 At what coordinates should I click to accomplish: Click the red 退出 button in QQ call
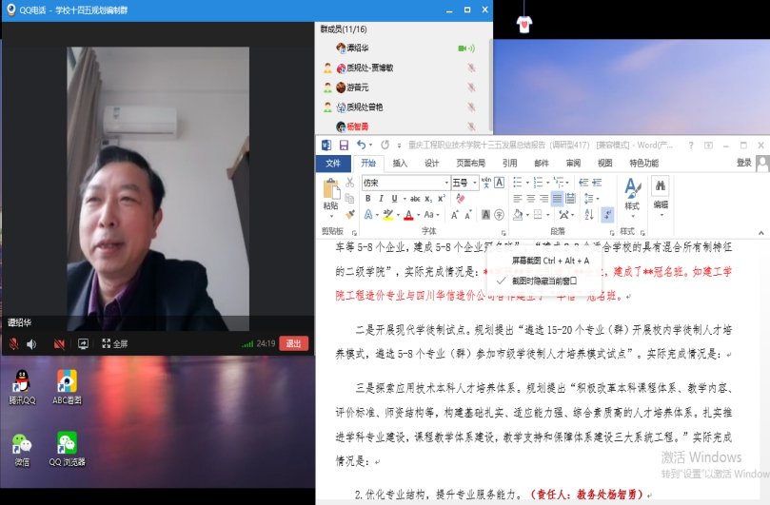(293, 343)
